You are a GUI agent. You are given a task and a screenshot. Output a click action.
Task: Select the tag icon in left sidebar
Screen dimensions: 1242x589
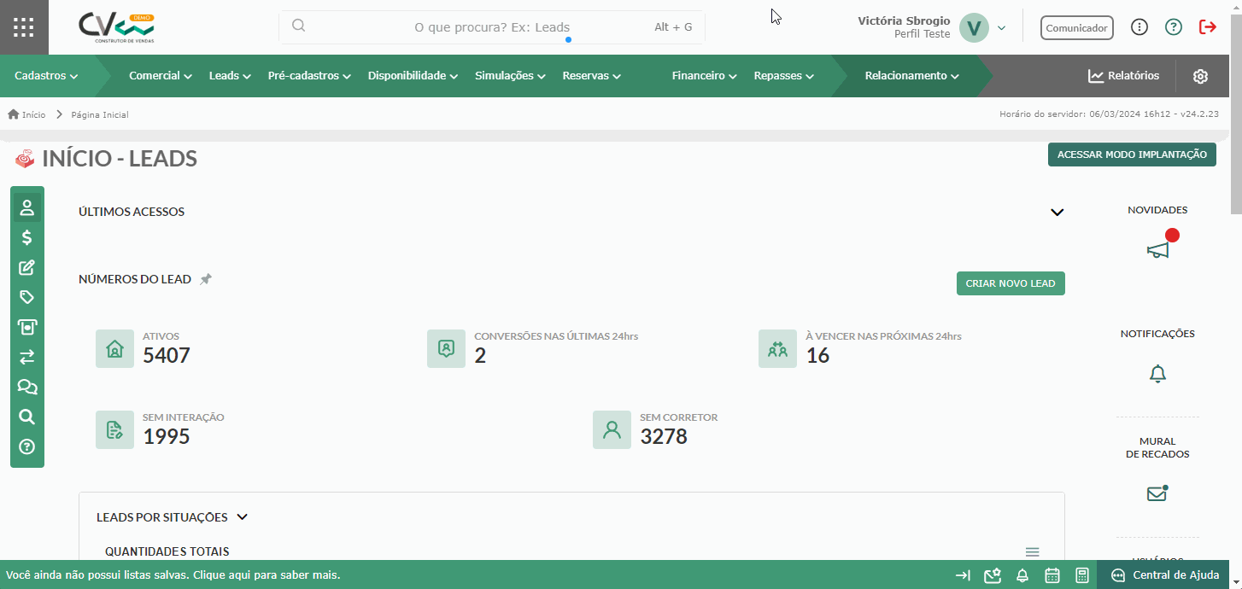click(27, 297)
